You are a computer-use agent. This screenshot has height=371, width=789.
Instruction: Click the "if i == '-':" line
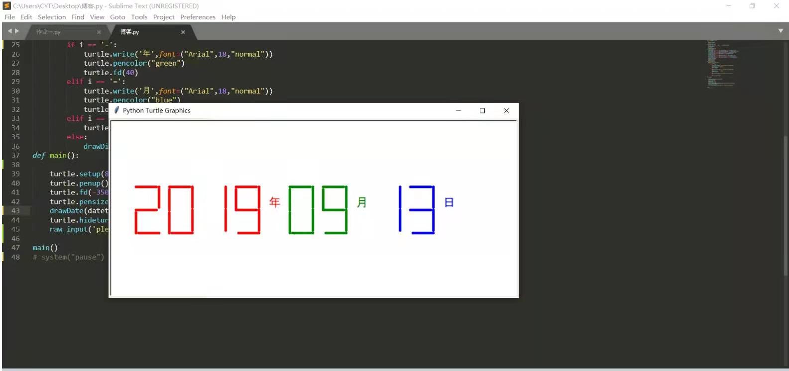[x=92, y=45]
